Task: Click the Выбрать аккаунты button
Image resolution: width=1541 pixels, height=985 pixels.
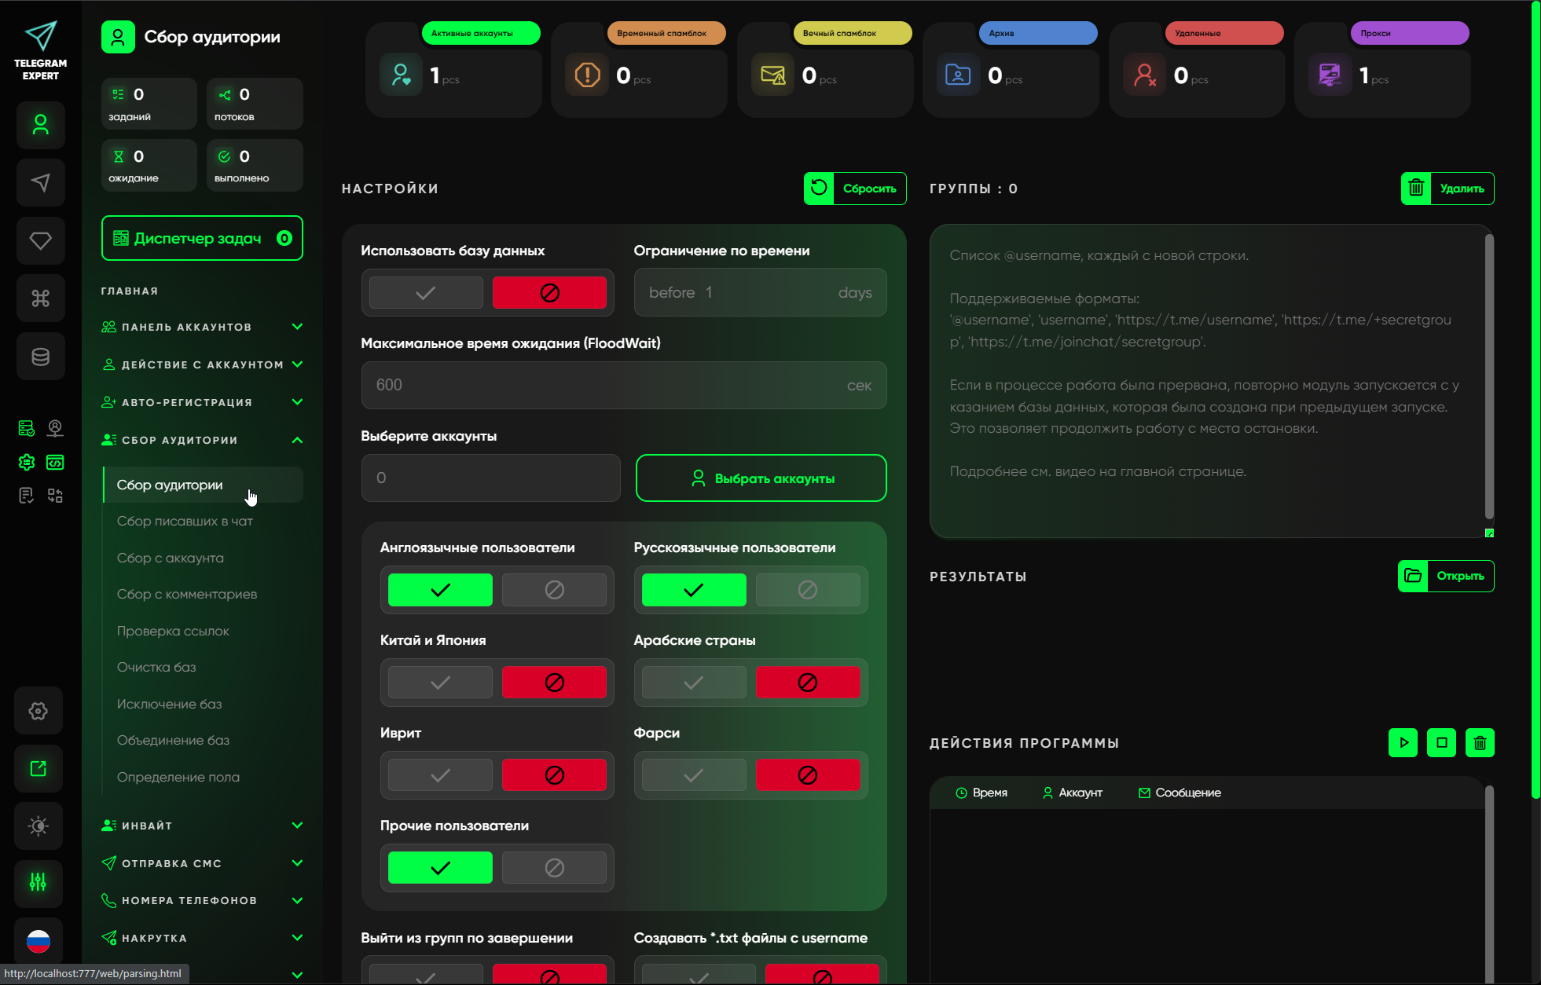Action: point(761,478)
